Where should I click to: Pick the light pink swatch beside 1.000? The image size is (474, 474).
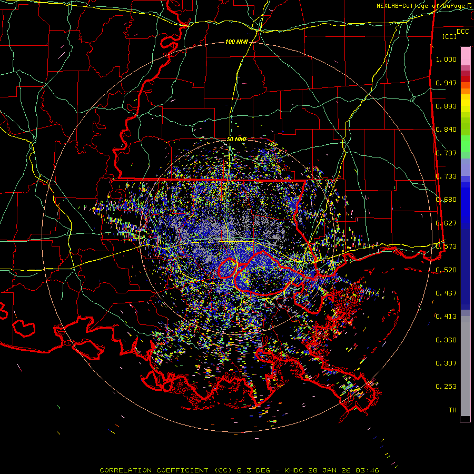(465, 56)
